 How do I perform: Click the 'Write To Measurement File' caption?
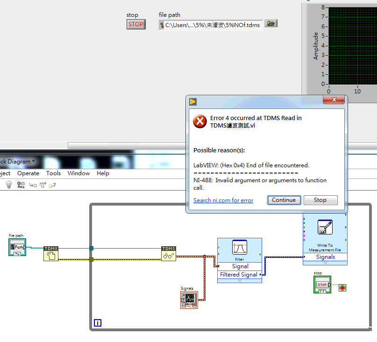coord(325,248)
